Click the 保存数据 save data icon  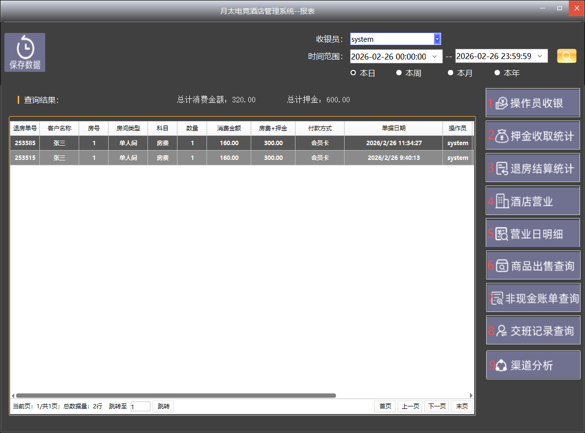(x=25, y=52)
